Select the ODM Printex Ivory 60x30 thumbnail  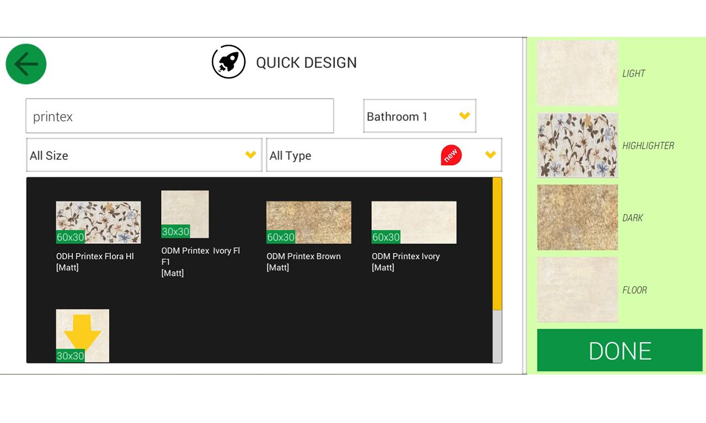(x=414, y=223)
